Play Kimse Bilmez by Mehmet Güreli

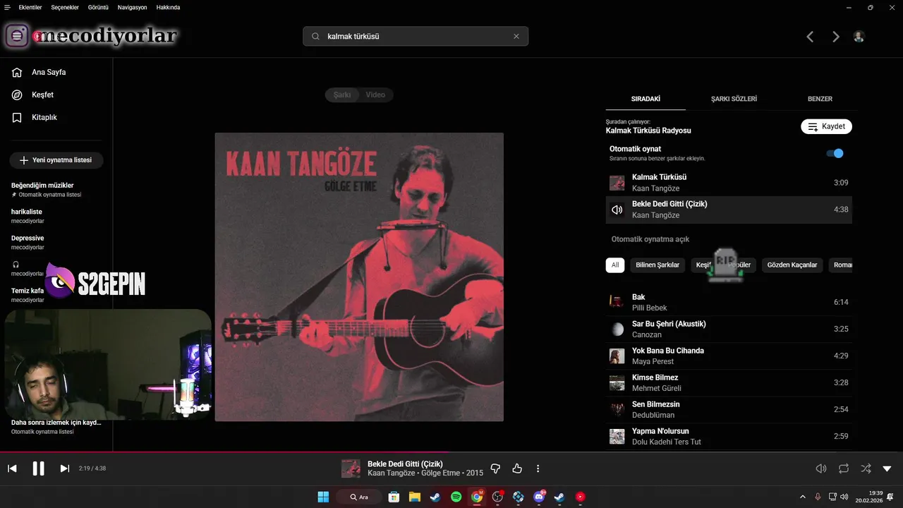[x=729, y=382]
